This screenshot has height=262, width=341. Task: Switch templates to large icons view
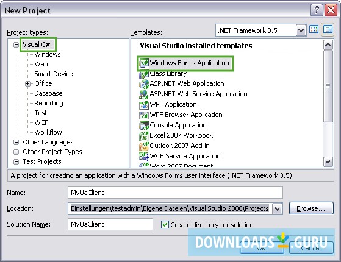tap(314, 29)
